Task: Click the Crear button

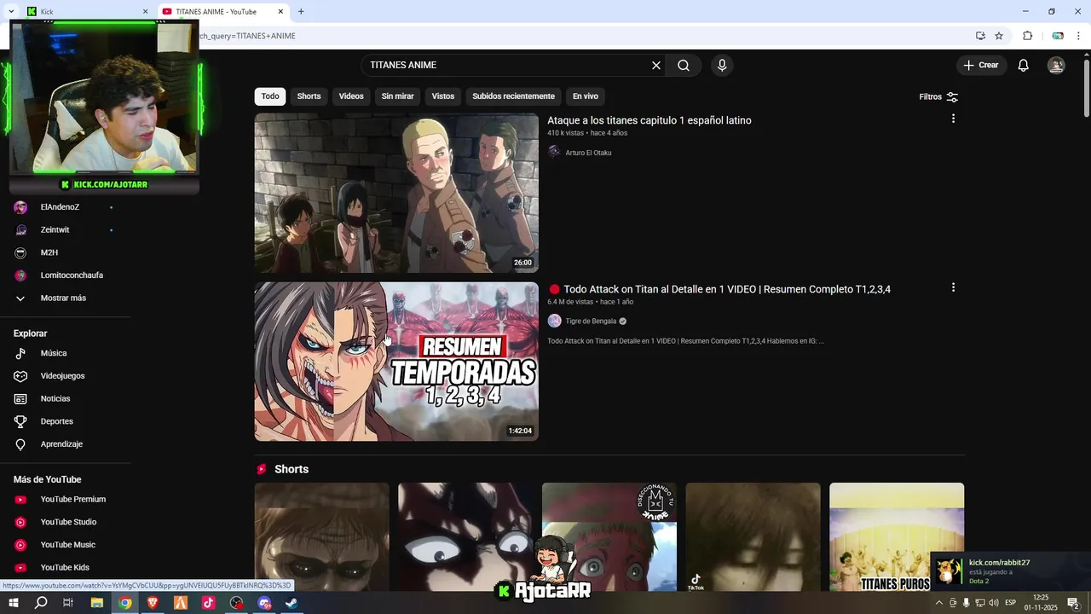Action: (x=981, y=65)
